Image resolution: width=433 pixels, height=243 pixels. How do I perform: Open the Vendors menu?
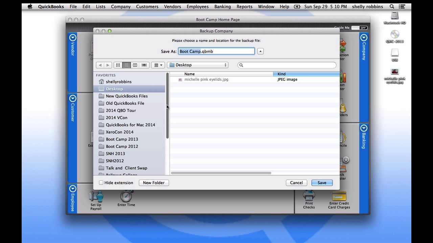point(173,6)
